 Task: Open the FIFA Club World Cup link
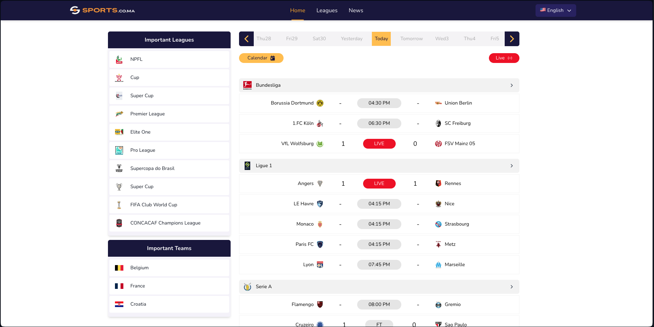[169, 205]
